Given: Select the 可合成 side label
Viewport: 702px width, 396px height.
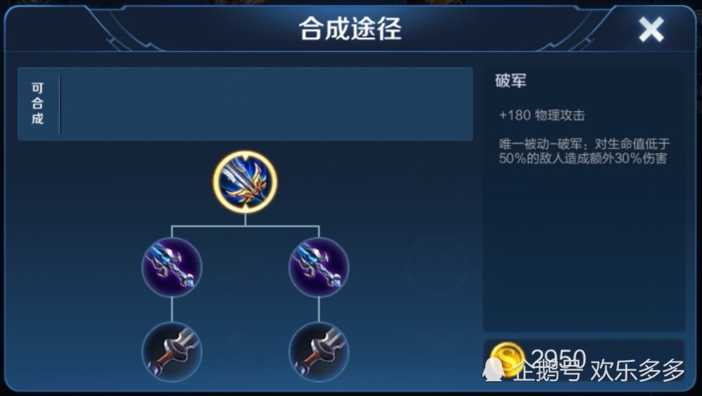Looking at the screenshot, I should click(38, 103).
